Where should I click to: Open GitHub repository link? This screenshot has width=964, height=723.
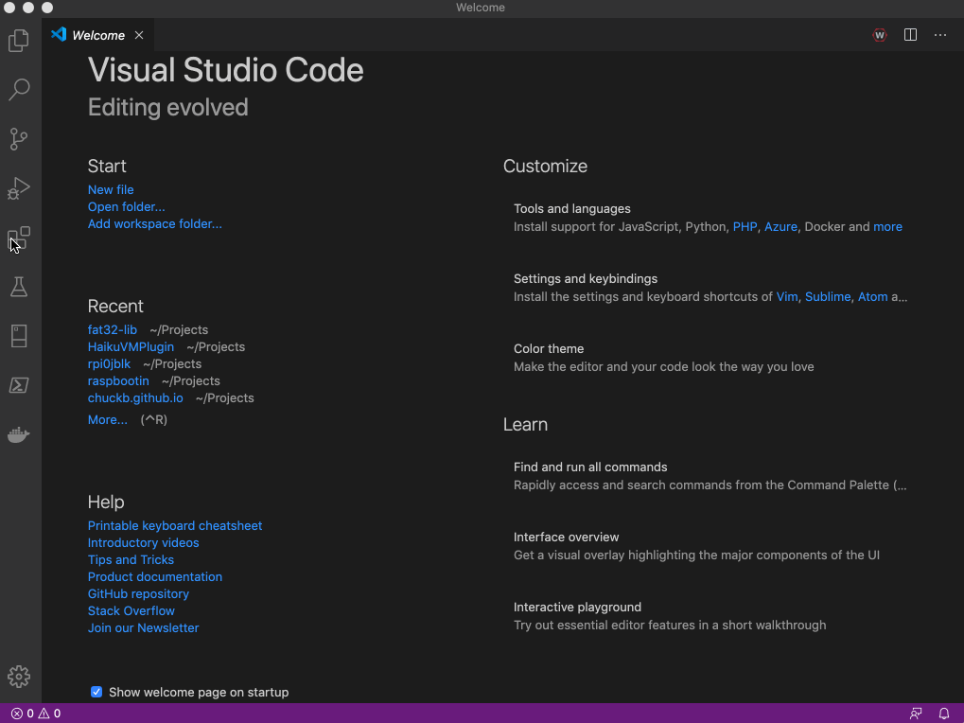[138, 594]
